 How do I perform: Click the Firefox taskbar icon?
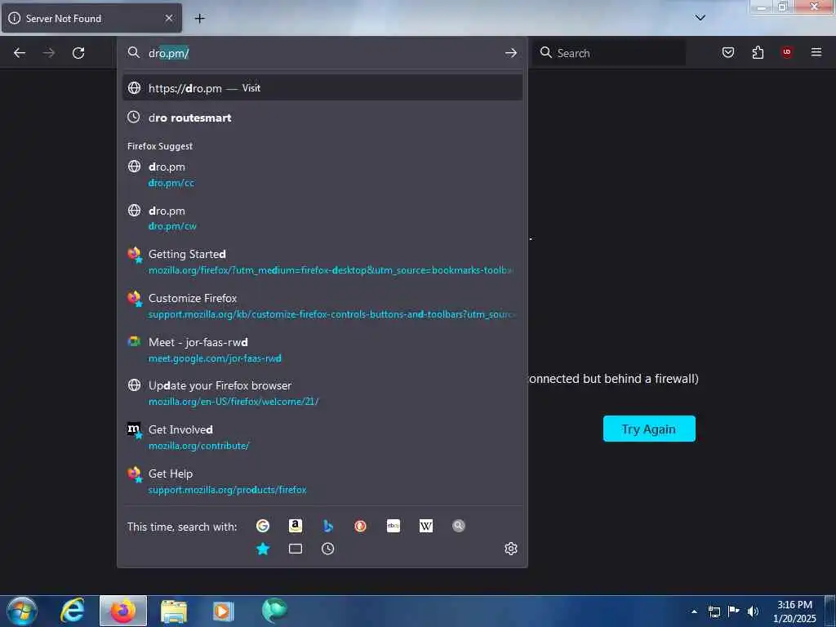[x=123, y=611]
